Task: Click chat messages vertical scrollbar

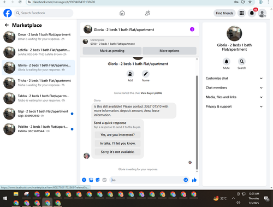Action: tap(197, 122)
